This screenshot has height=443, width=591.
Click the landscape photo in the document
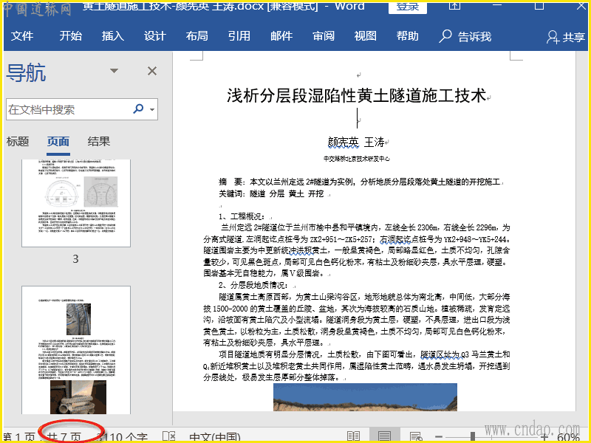tap(365, 397)
